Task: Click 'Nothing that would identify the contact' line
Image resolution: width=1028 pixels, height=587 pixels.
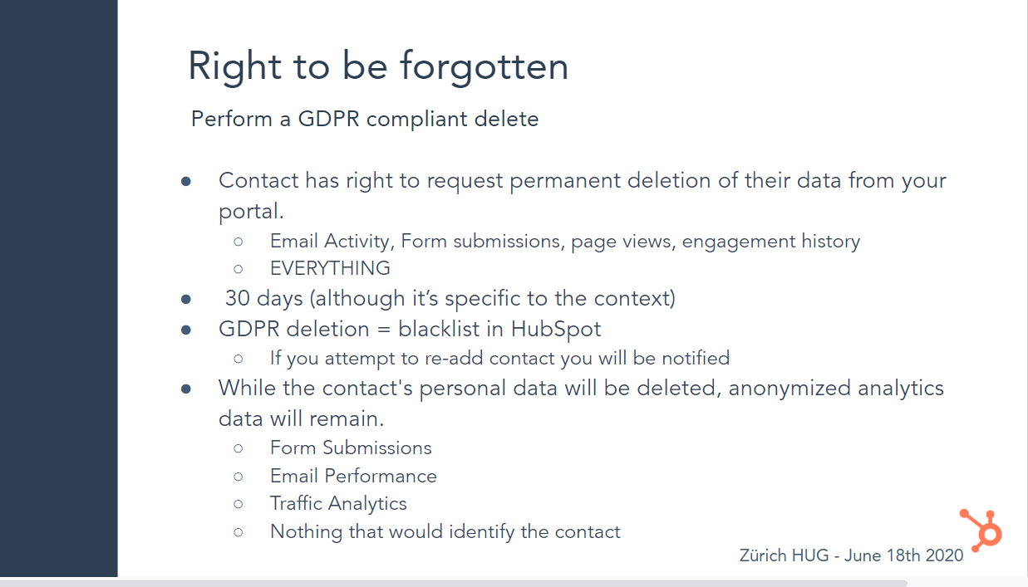Action: point(445,531)
